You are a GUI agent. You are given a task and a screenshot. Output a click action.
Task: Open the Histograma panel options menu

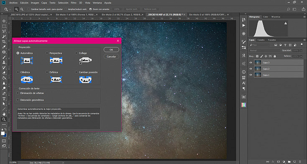point(304,17)
